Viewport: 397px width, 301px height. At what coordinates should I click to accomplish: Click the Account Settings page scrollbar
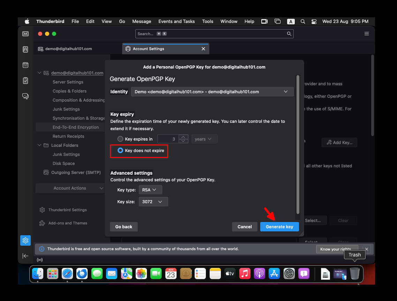pos(373,95)
